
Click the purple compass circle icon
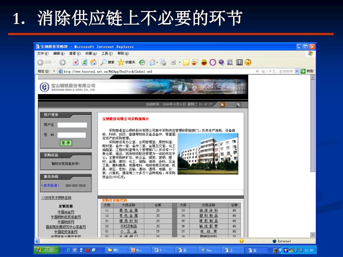(x=213, y=63)
